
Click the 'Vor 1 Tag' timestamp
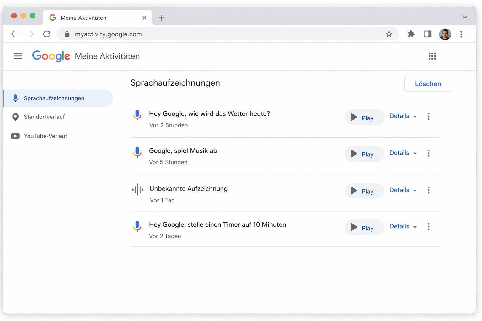click(162, 200)
